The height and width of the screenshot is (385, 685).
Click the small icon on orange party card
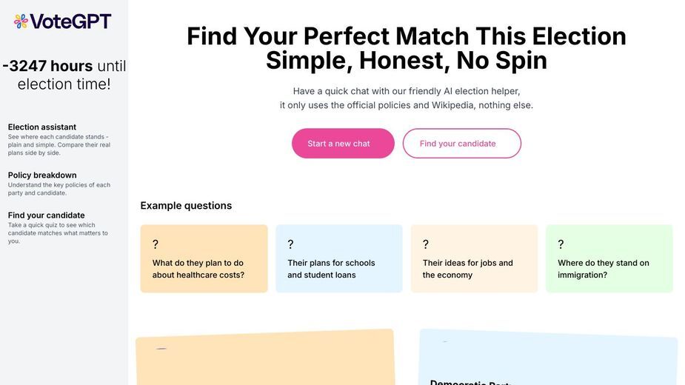pyautogui.click(x=161, y=349)
